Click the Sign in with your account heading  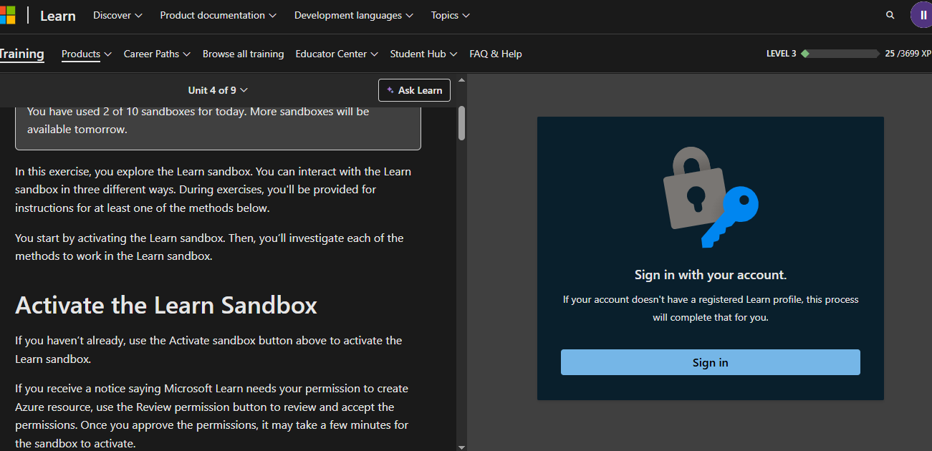pos(710,275)
